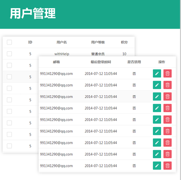Click the red trash icon in the last row
Viewport: 181px width, 180px height.
167,165
